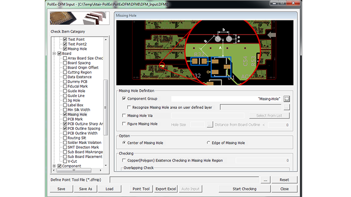The height and width of the screenshot is (197, 351).
Task: Check Recognize Missing Hole area on user defined layer
Action: (129, 107)
